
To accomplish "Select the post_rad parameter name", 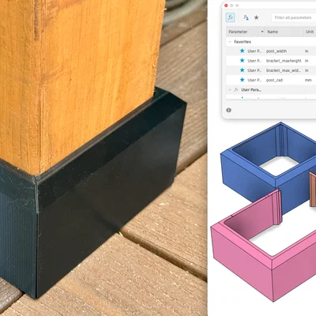I will [274, 80].
